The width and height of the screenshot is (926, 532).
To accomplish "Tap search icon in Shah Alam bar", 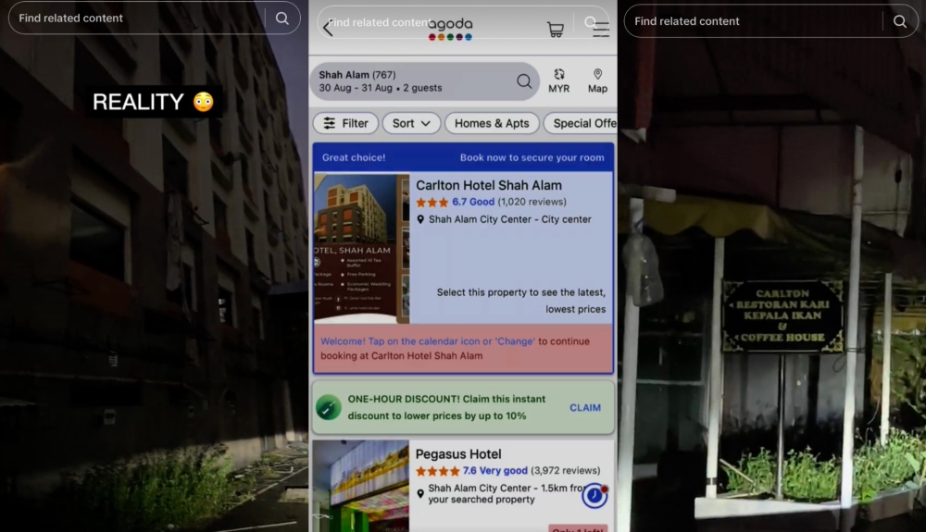I will point(524,81).
